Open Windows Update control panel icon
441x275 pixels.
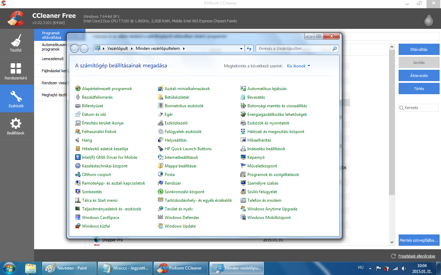160,226
